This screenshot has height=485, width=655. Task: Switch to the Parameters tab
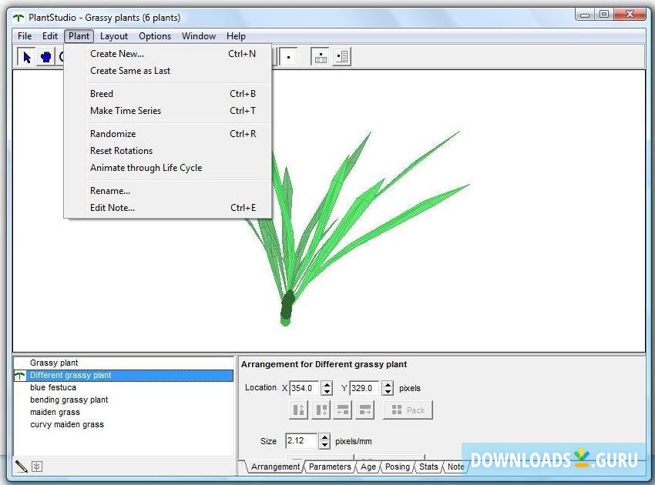coord(330,467)
